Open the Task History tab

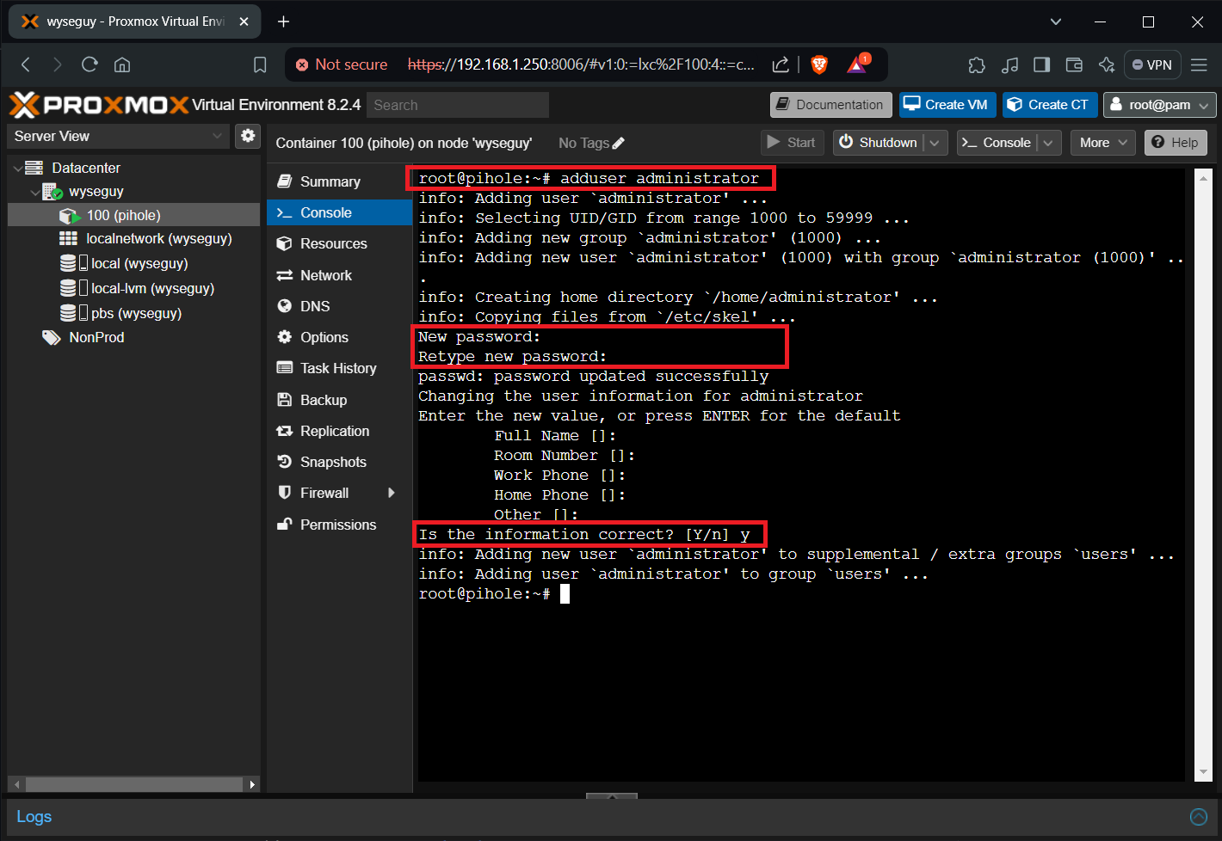340,368
